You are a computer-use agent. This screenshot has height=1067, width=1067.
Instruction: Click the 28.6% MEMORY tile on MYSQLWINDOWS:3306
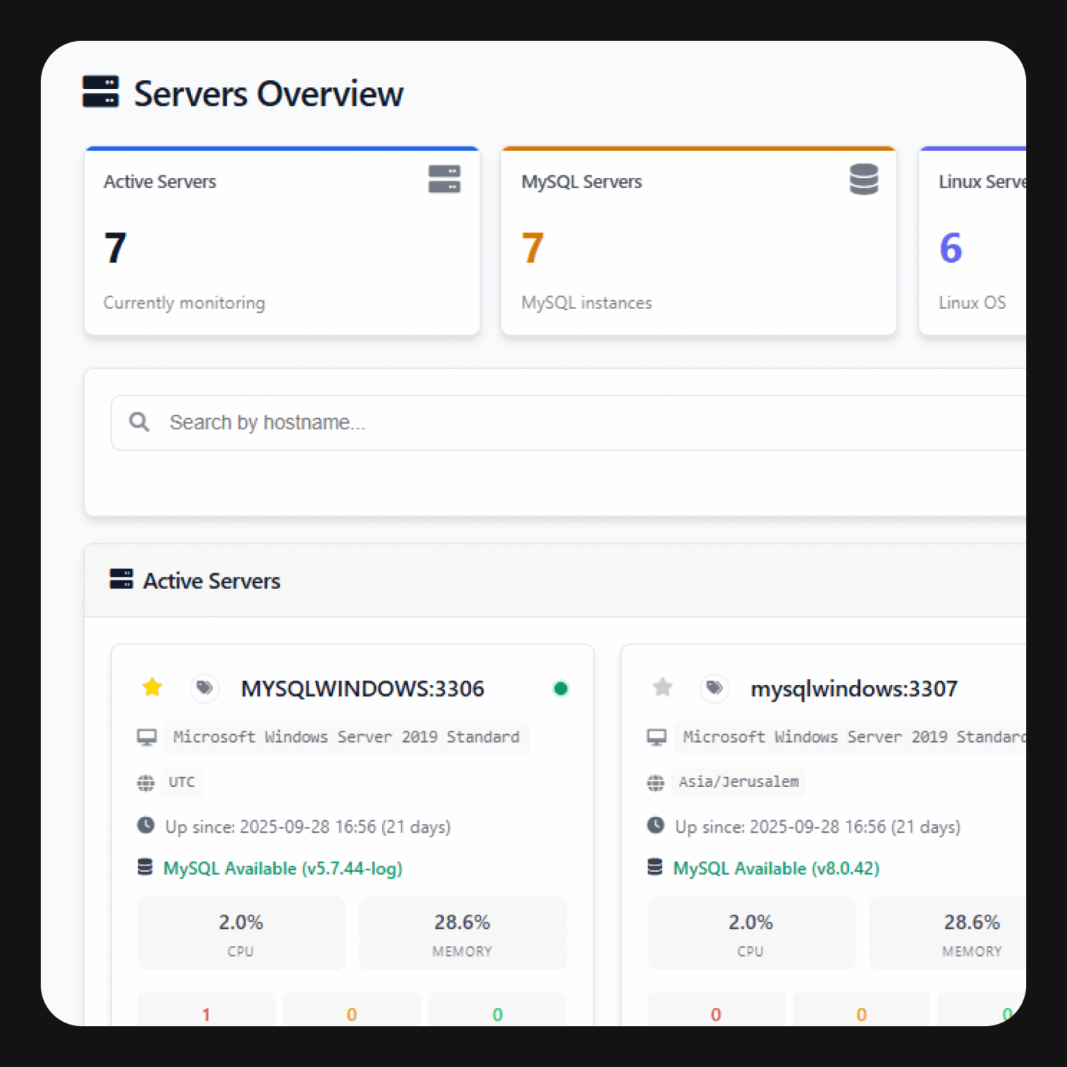(463, 933)
